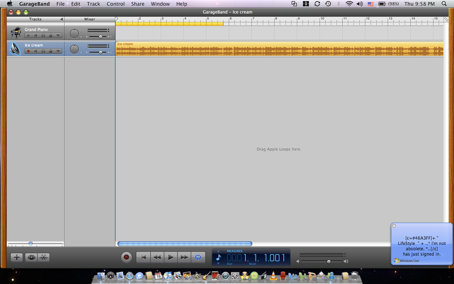Mute the Grand Piano track
The height and width of the screenshot is (284, 454).
pos(35,35)
